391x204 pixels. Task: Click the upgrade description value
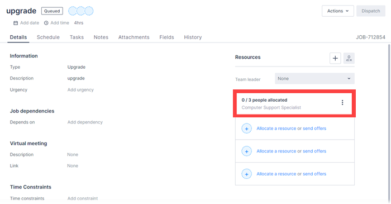[76, 78]
